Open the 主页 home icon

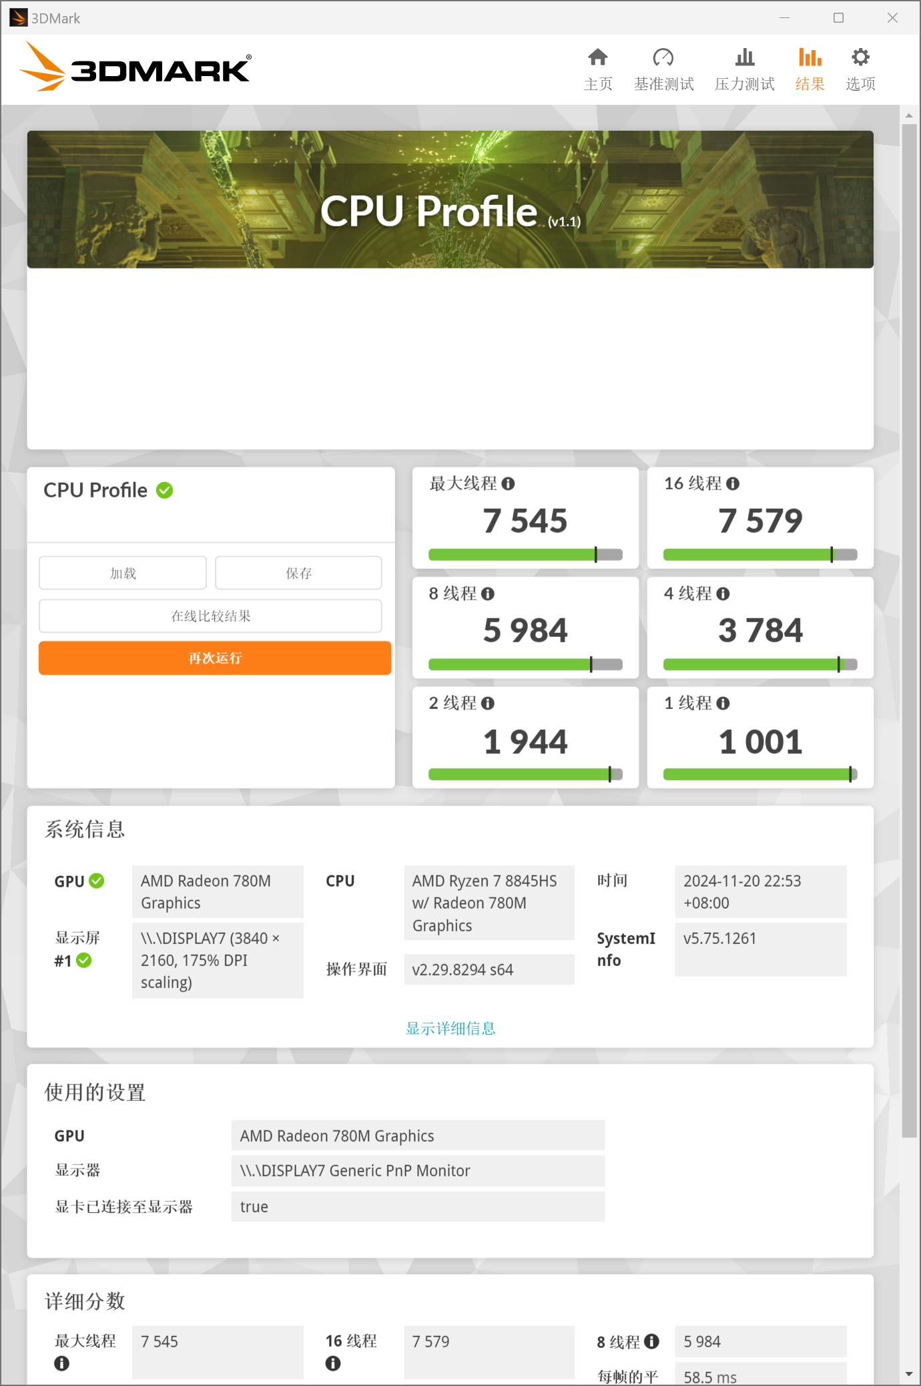point(598,57)
